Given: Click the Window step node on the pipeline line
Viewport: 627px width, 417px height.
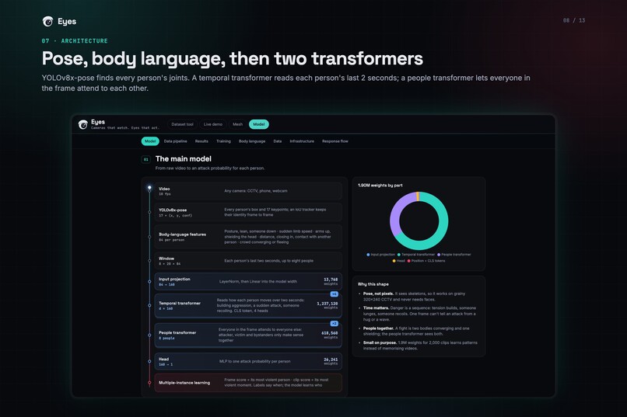Looking at the screenshot, I should (x=149, y=261).
